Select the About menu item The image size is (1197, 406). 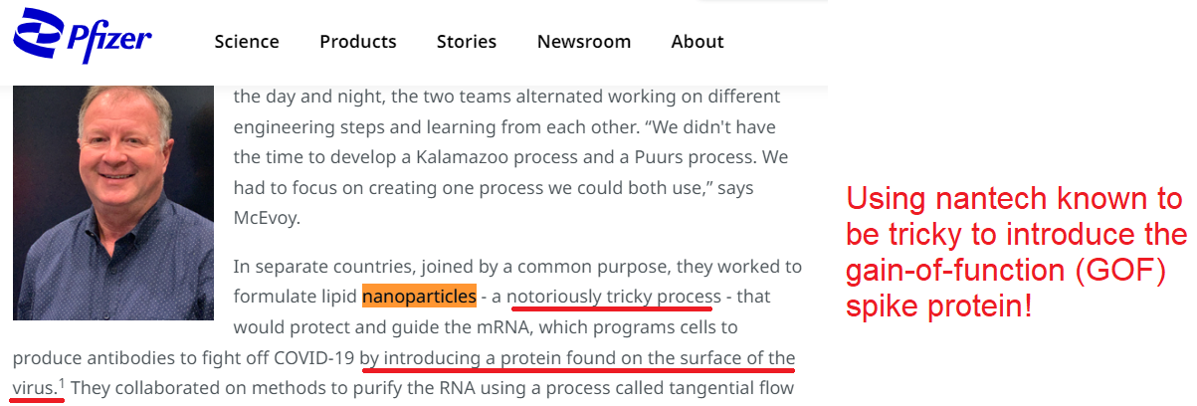[698, 42]
